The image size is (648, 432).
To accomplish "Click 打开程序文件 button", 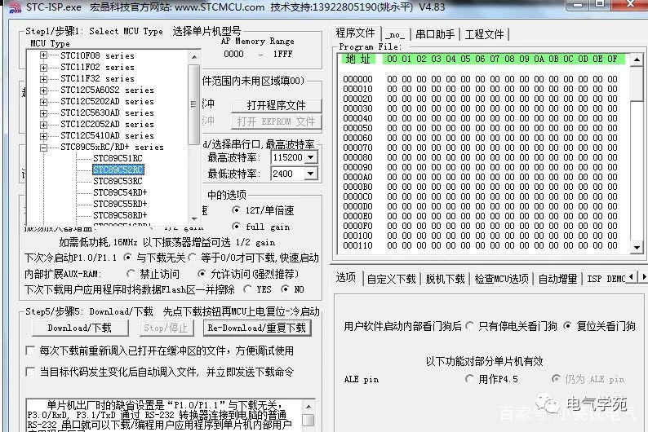I will [276, 105].
